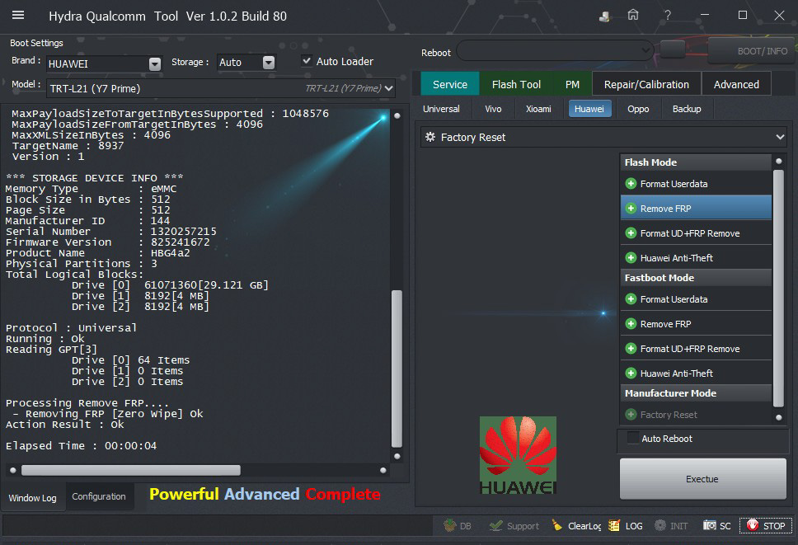Expand the Factory Reset dropdown chevron
Image resolution: width=798 pixels, height=545 pixels.
click(x=780, y=137)
